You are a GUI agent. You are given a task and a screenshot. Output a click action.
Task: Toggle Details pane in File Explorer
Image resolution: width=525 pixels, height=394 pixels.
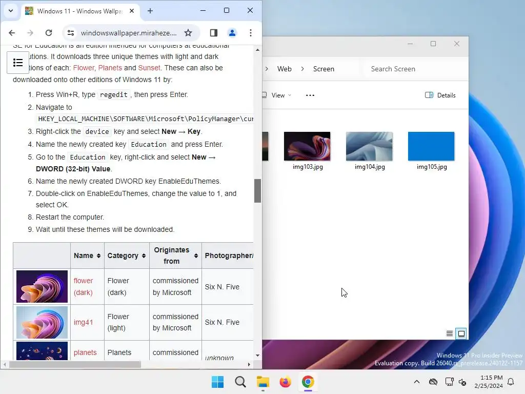(x=440, y=95)
